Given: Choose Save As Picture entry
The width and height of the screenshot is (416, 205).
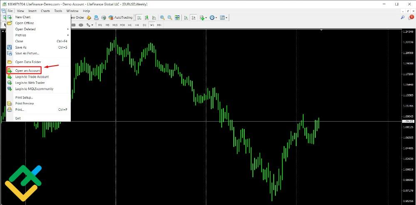Looking at the screenshot, I should point(38,54).
